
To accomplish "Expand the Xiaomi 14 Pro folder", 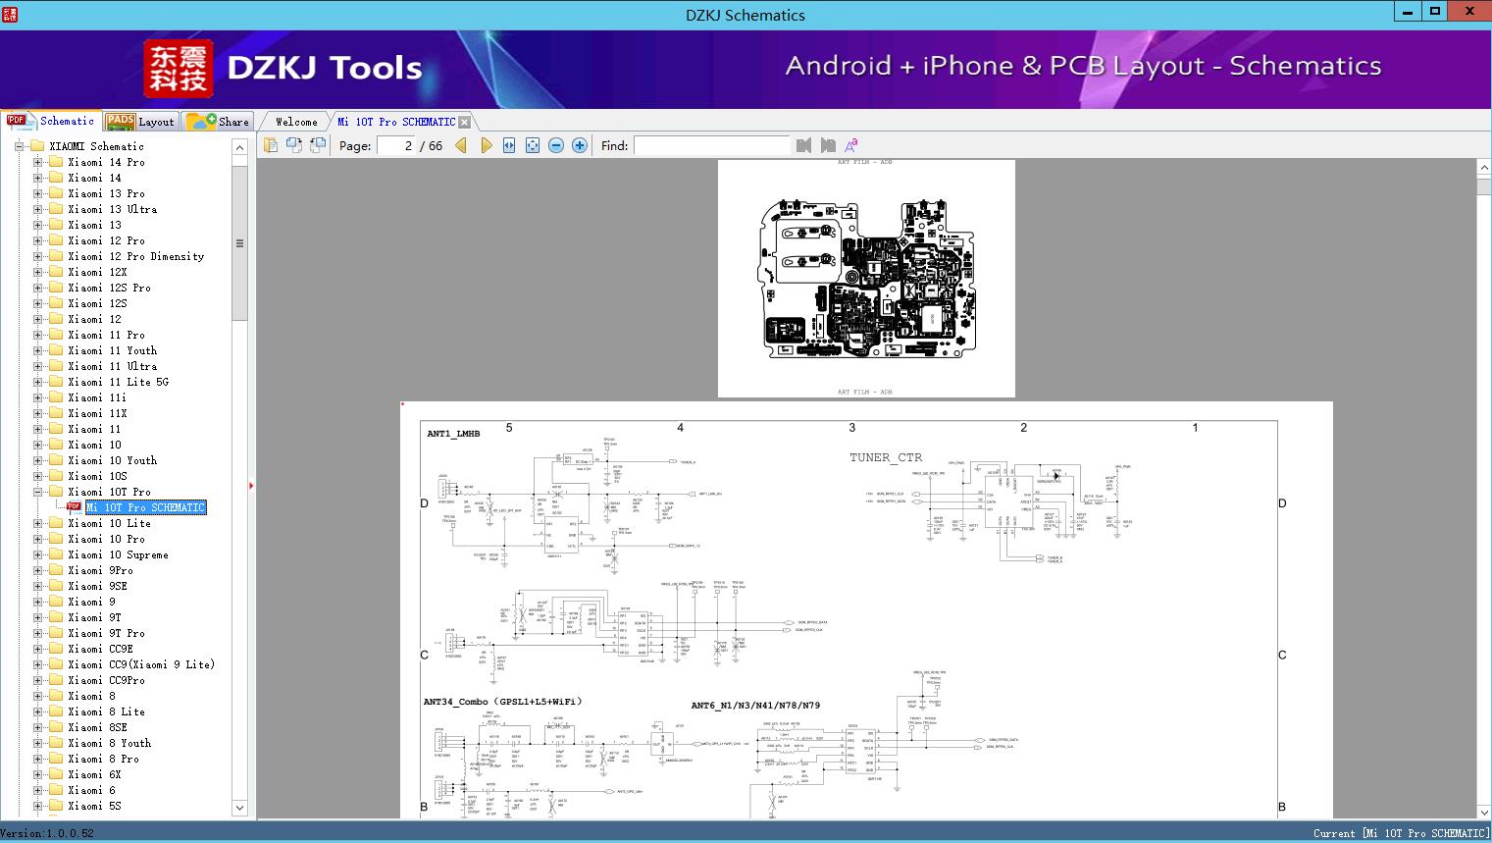I will [x=38, y=162].
